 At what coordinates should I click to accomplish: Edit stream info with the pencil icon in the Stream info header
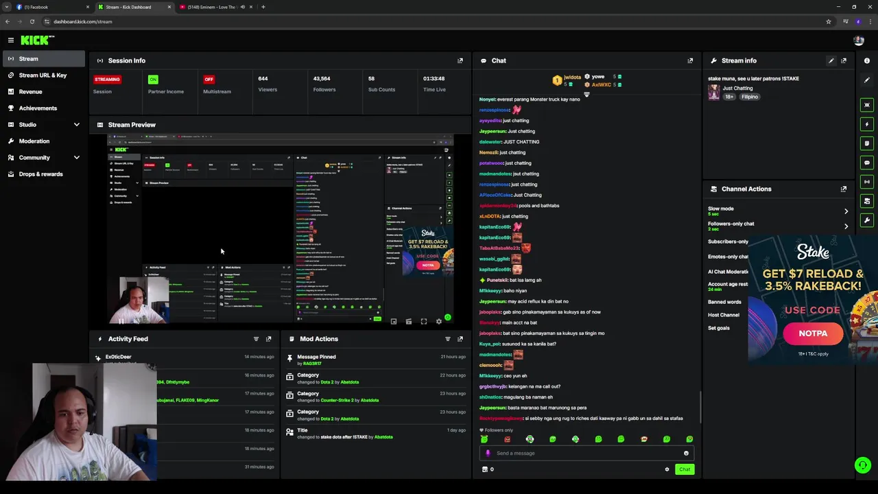tap(831, 60)
